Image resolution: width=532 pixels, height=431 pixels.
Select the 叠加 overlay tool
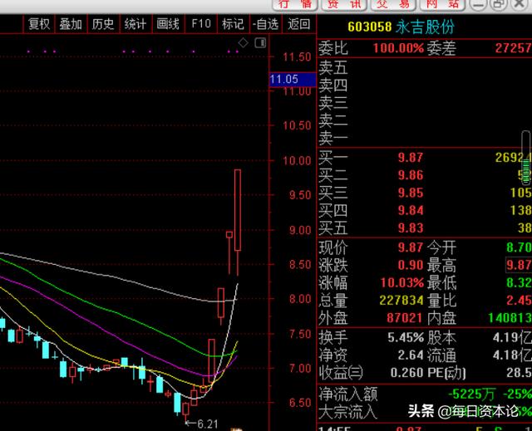[71, 24]
